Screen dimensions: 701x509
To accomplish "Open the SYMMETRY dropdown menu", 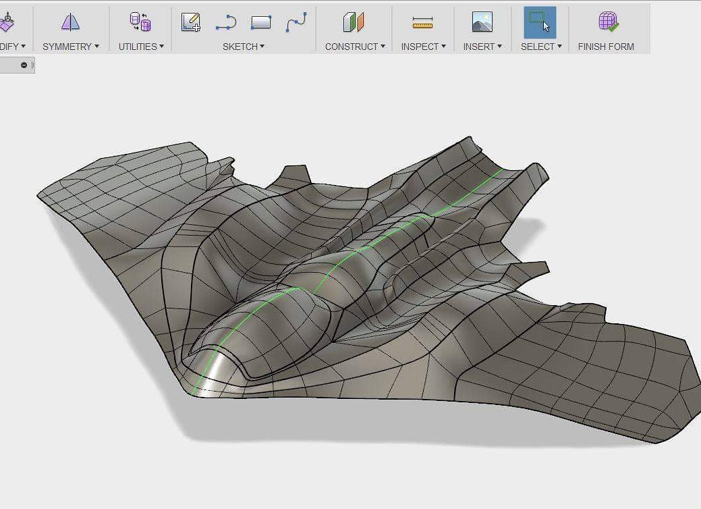I will pos(71,47).
